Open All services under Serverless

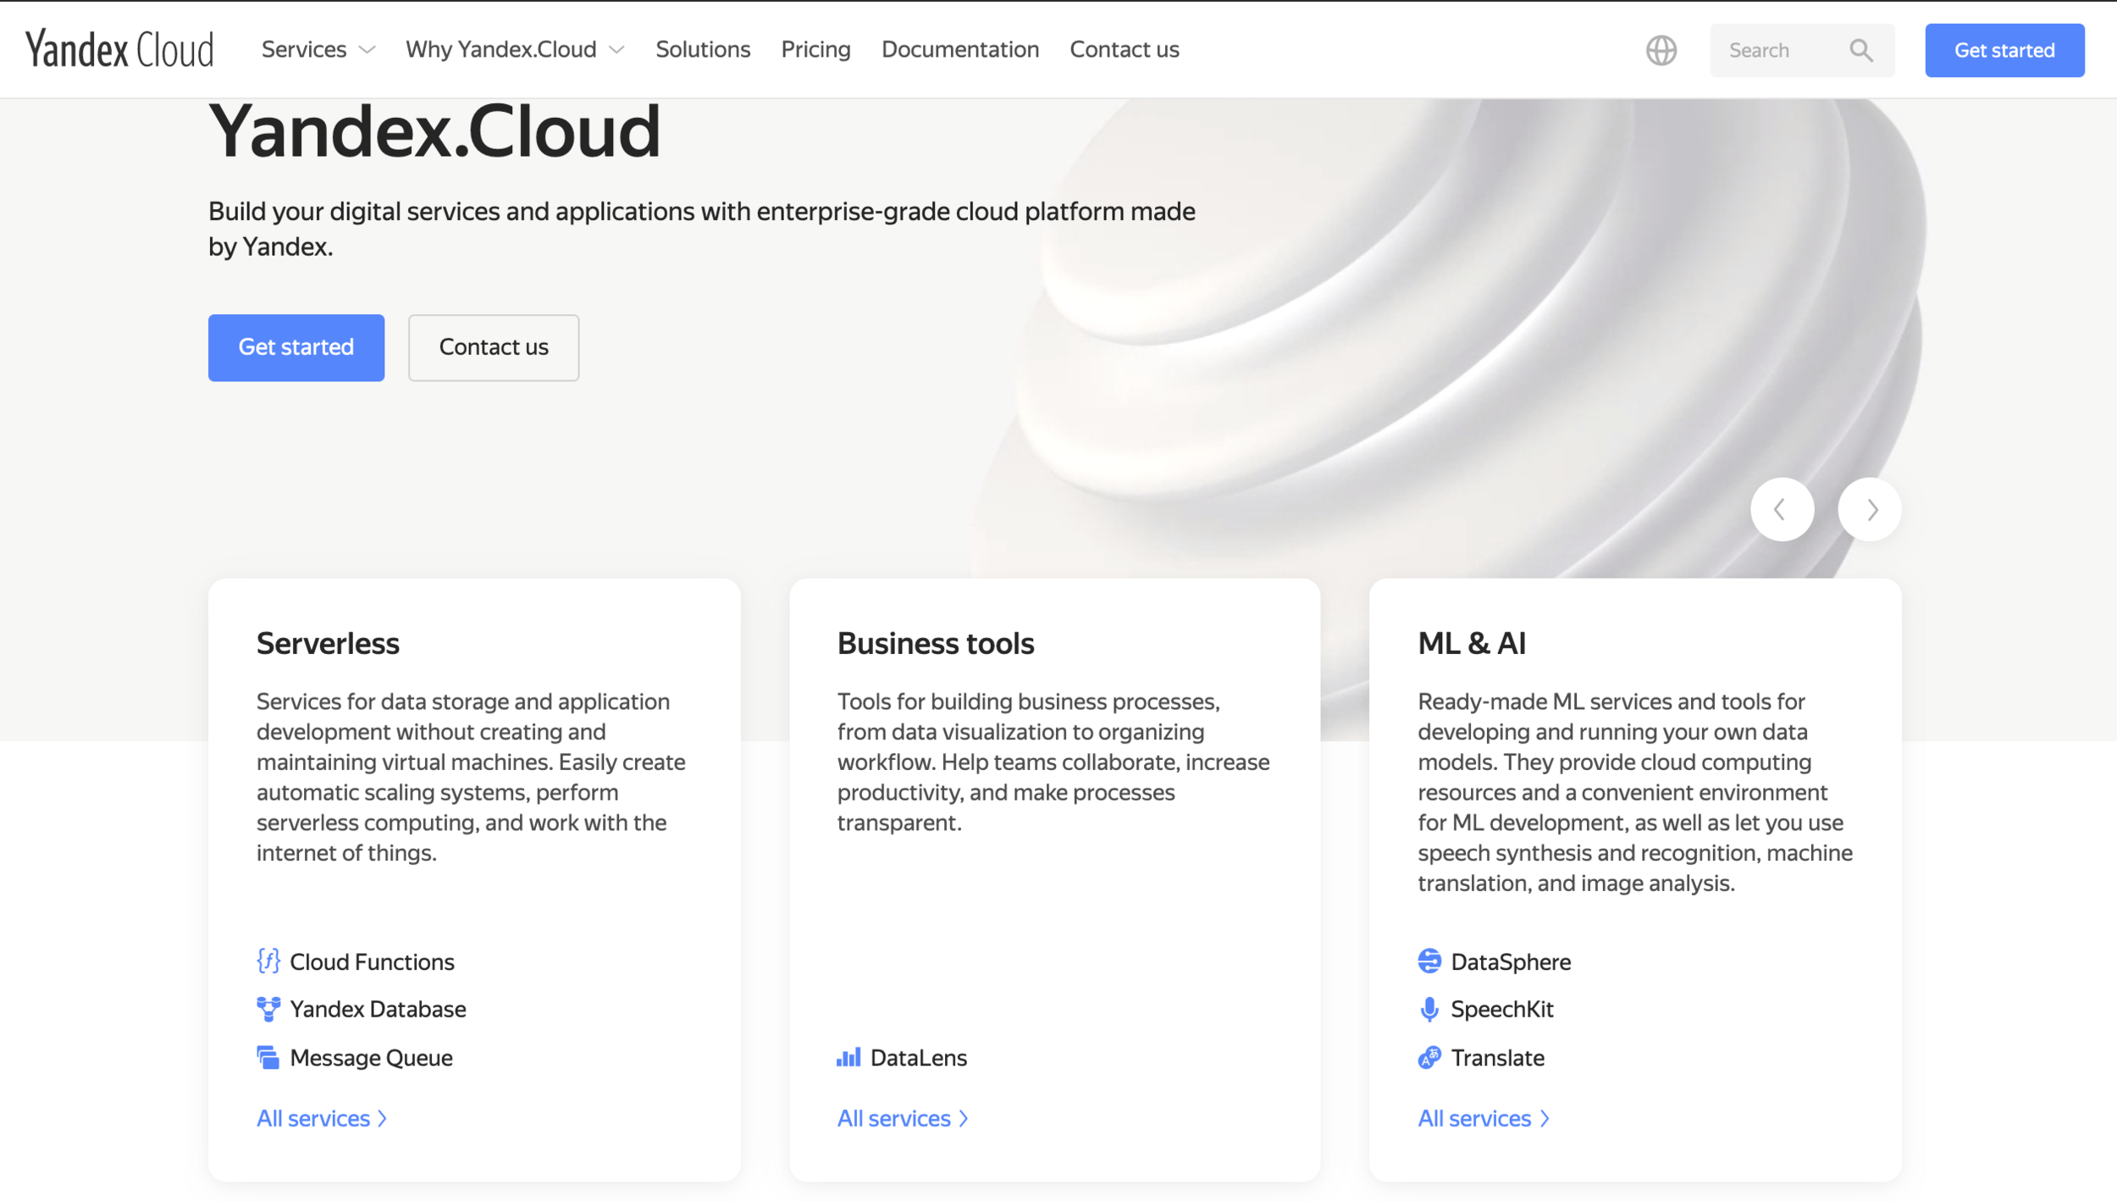click(322, 1118)
